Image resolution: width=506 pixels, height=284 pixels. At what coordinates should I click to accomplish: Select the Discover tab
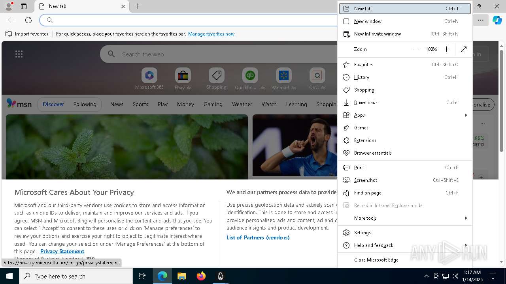pyautogui.click(x=53, y=104)
